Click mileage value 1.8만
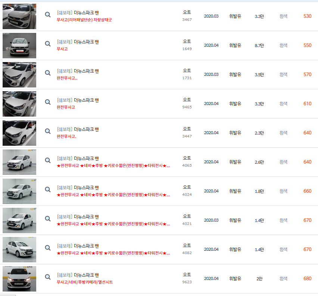Image resolution: width=318 pixels, height=296 pixels. coord(259,191)
